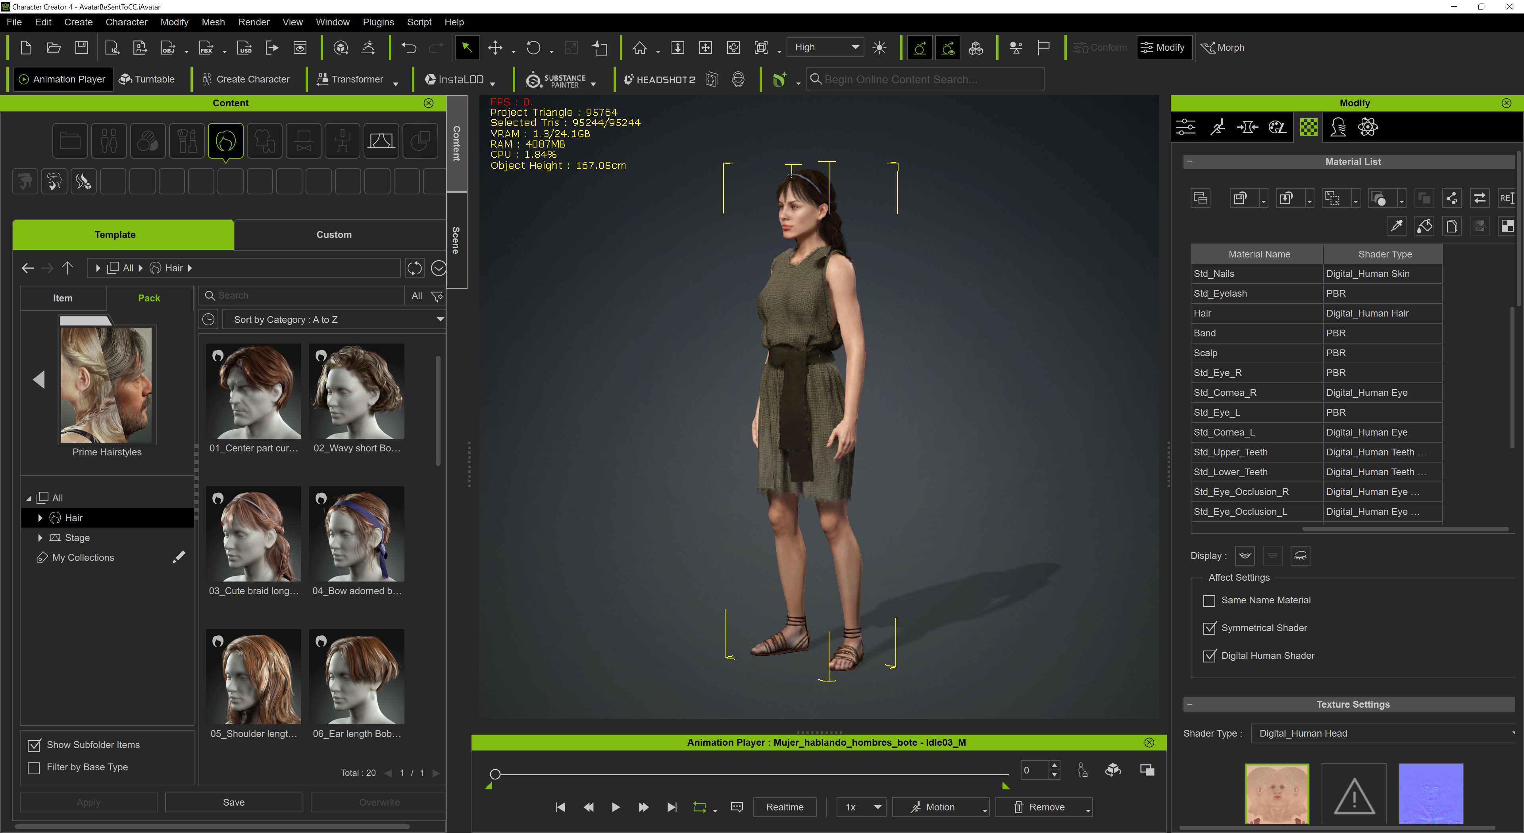
Task: Click the Transformer button
Action: point(350,79)
